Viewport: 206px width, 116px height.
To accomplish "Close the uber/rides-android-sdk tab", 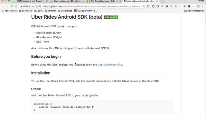I will point(157,1).
